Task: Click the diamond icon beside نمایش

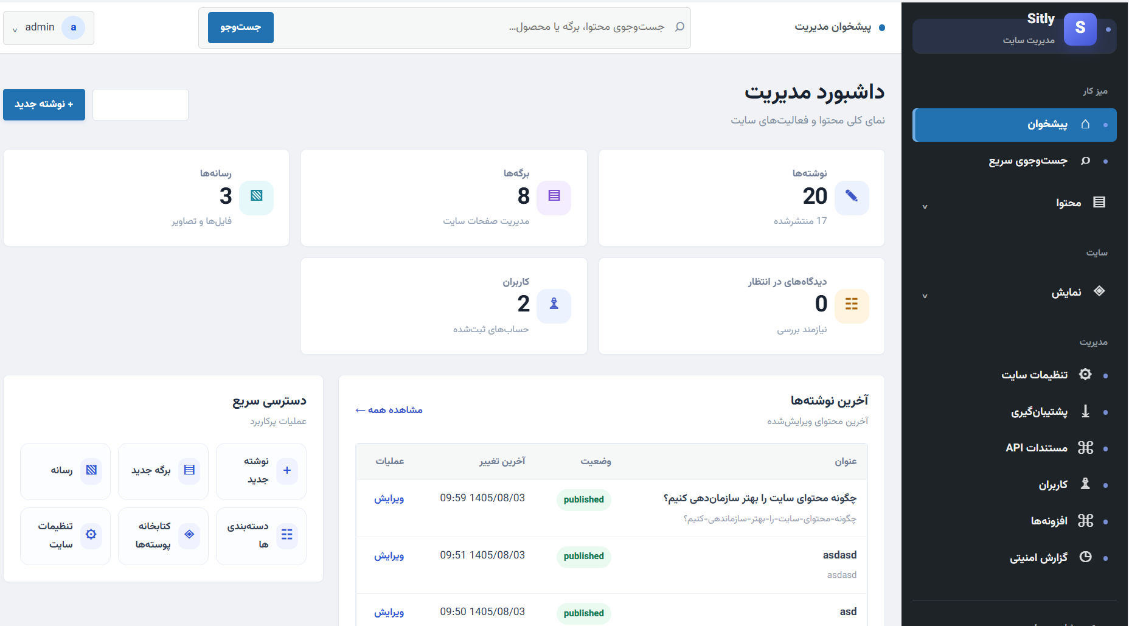Action: [x=1099, y=291]
